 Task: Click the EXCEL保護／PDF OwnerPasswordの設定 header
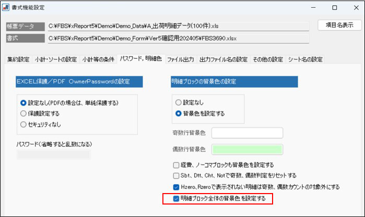[79, 82]
